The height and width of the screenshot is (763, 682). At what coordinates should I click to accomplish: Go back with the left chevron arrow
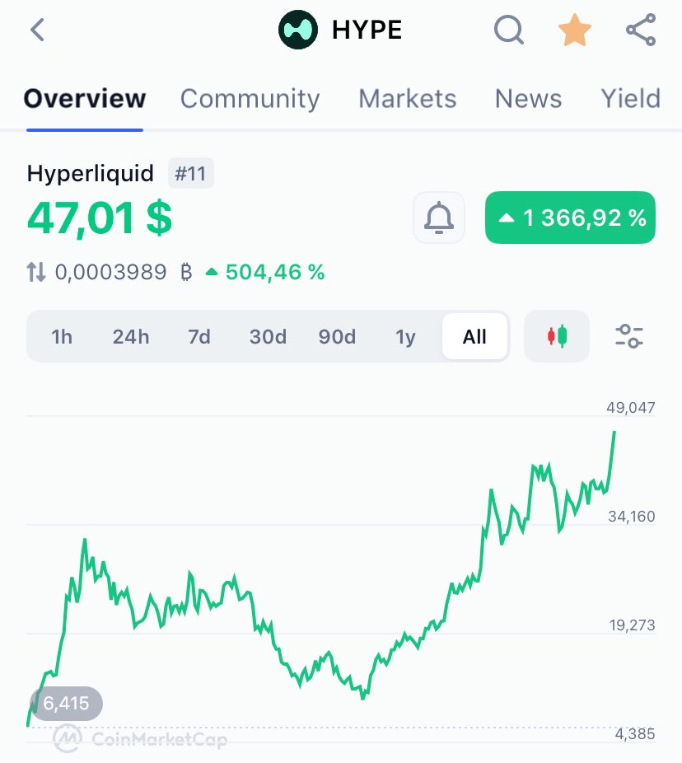pyautogui.click(x=37, y=30)
